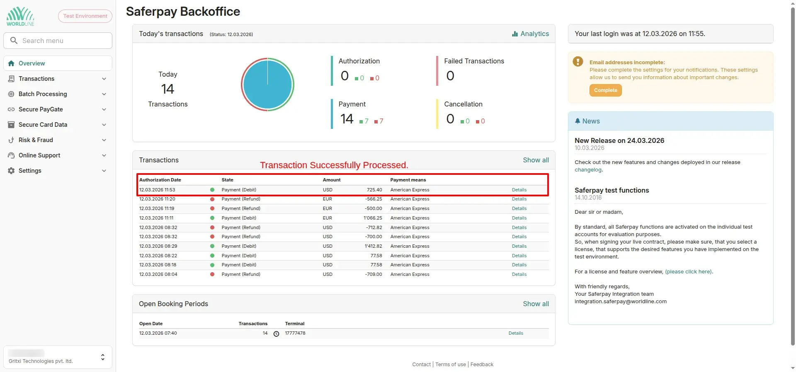This screenshot has height=372, width=796.
Task: Click the Test Environment badge
Action: click(x=85, y=16)
